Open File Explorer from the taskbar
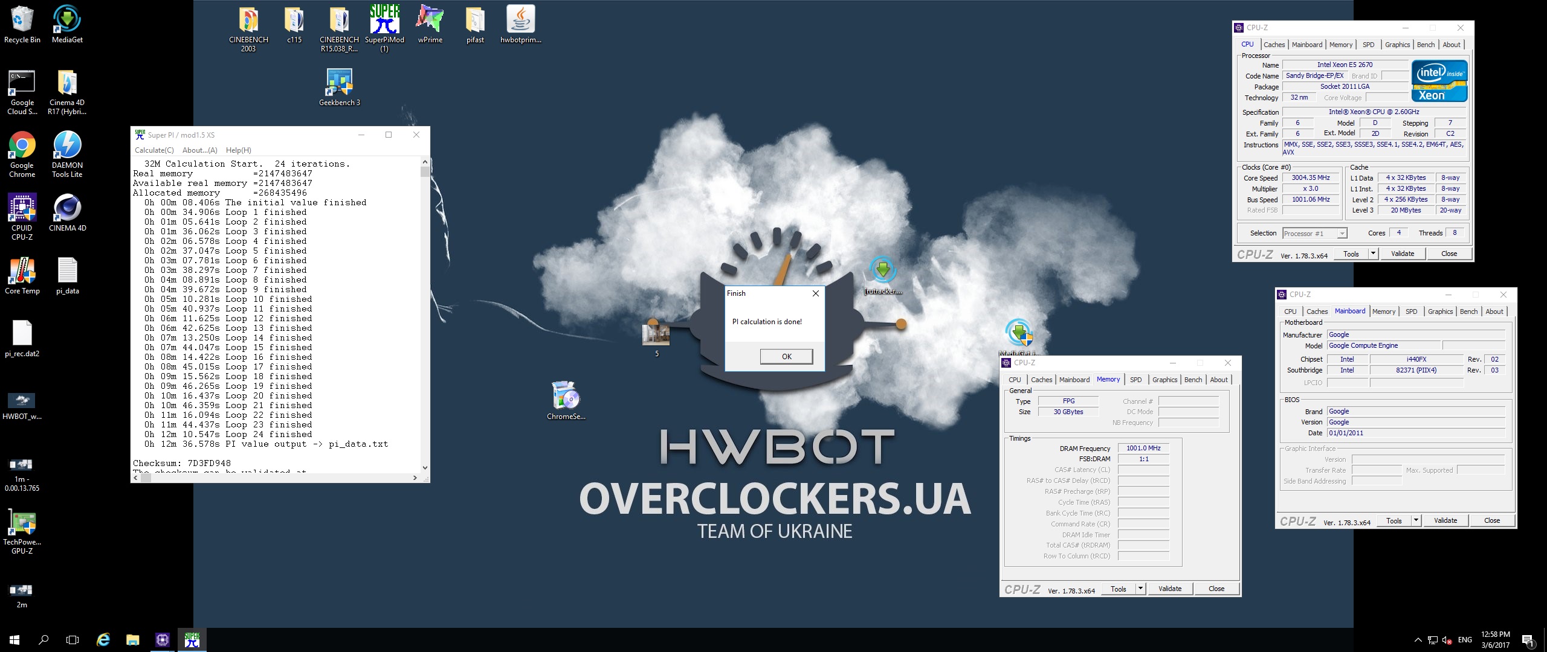Image resolution: width=1547 pixels, height=652 pixels. 132,640
